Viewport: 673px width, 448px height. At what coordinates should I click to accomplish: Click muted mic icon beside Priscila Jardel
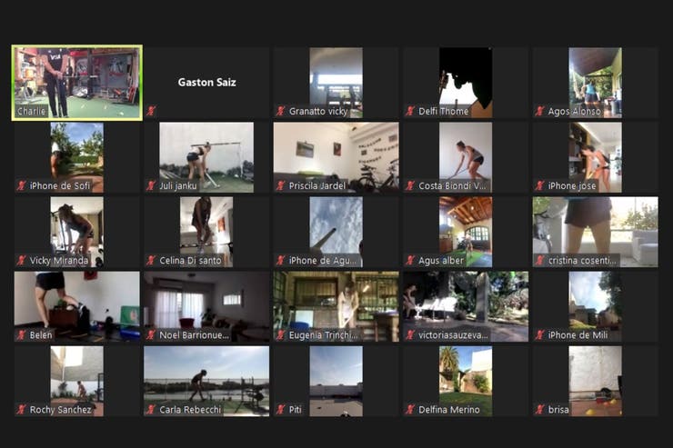pyautogui.click(x=280, y=185)
